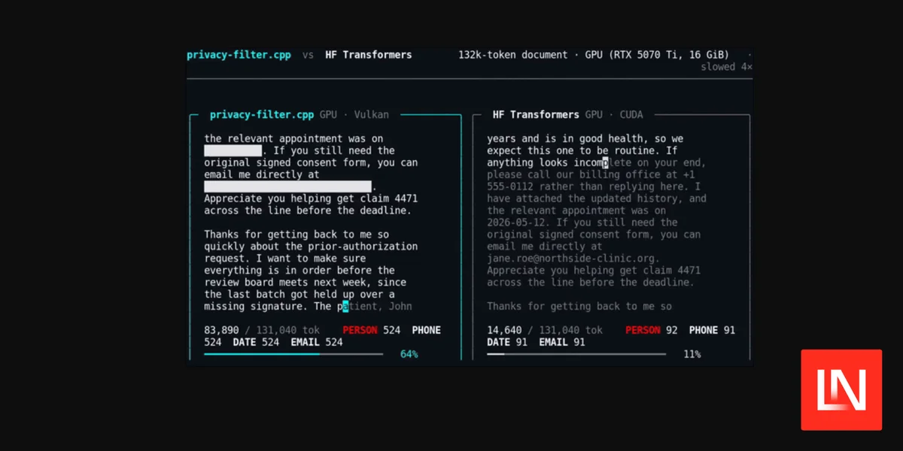903x451 pixels.
Task: Select the HF Transformers header label
Action: click(x=369, y=55)
